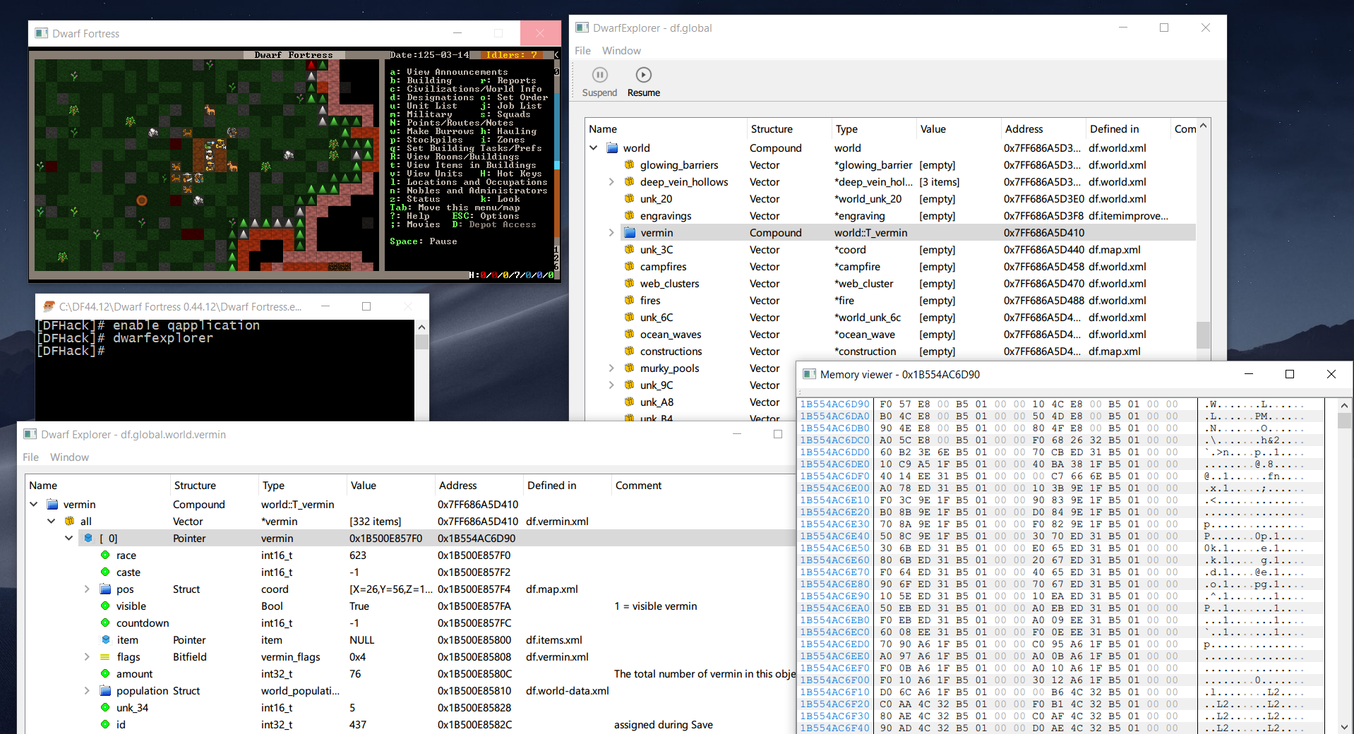This screenshot has height=734, width=1354.
Task: Click the unk_A8 vector icon
Action: point(629,402)
